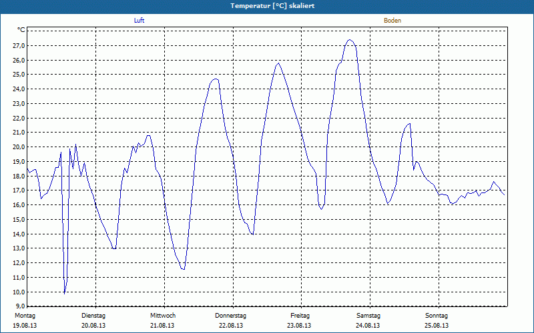Click the 'Samstag' day label
534x333 pixels.
pyautogui.click(x=368, y=316)
